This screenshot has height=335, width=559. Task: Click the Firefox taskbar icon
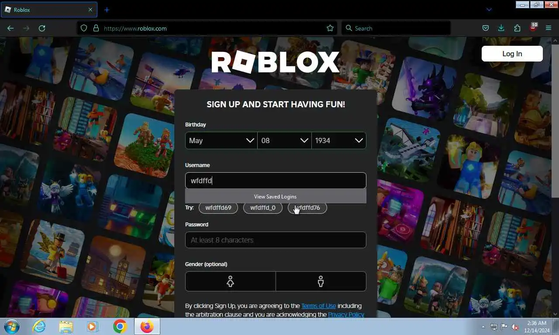click(x=147, y=326)
